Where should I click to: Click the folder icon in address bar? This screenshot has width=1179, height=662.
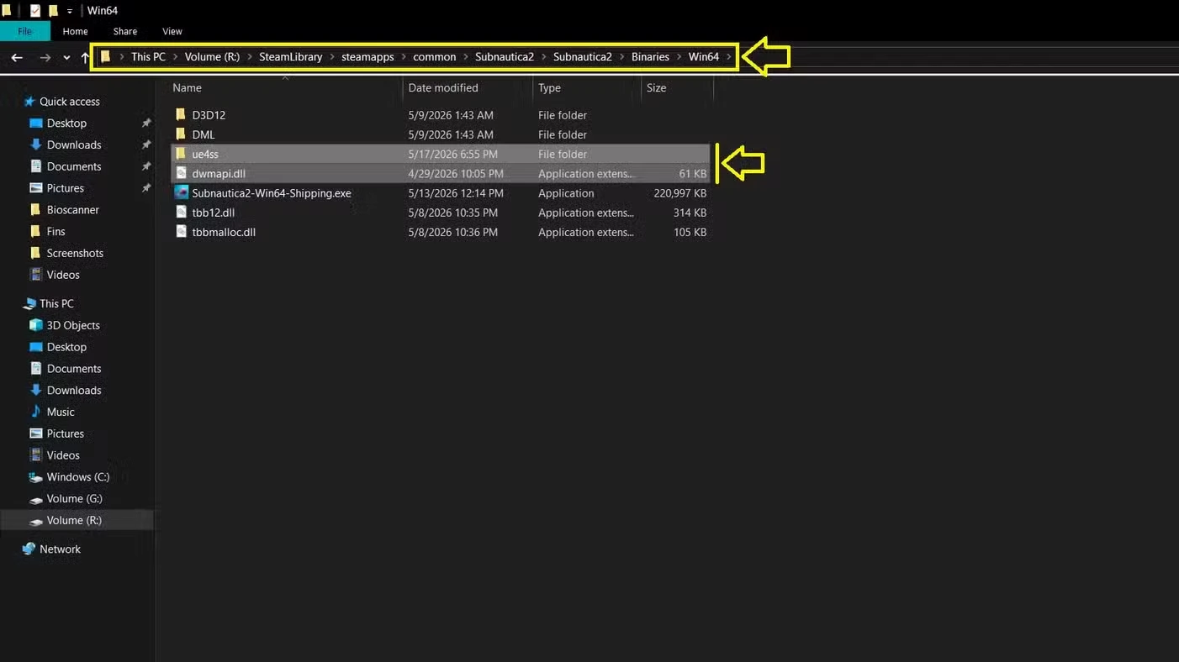coord(106,57)
